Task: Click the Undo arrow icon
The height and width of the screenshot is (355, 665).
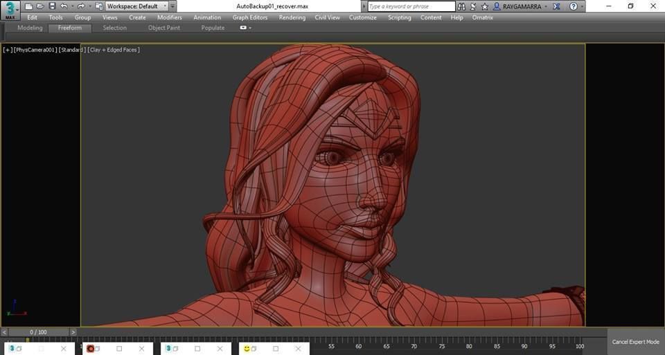Action: 64,6
